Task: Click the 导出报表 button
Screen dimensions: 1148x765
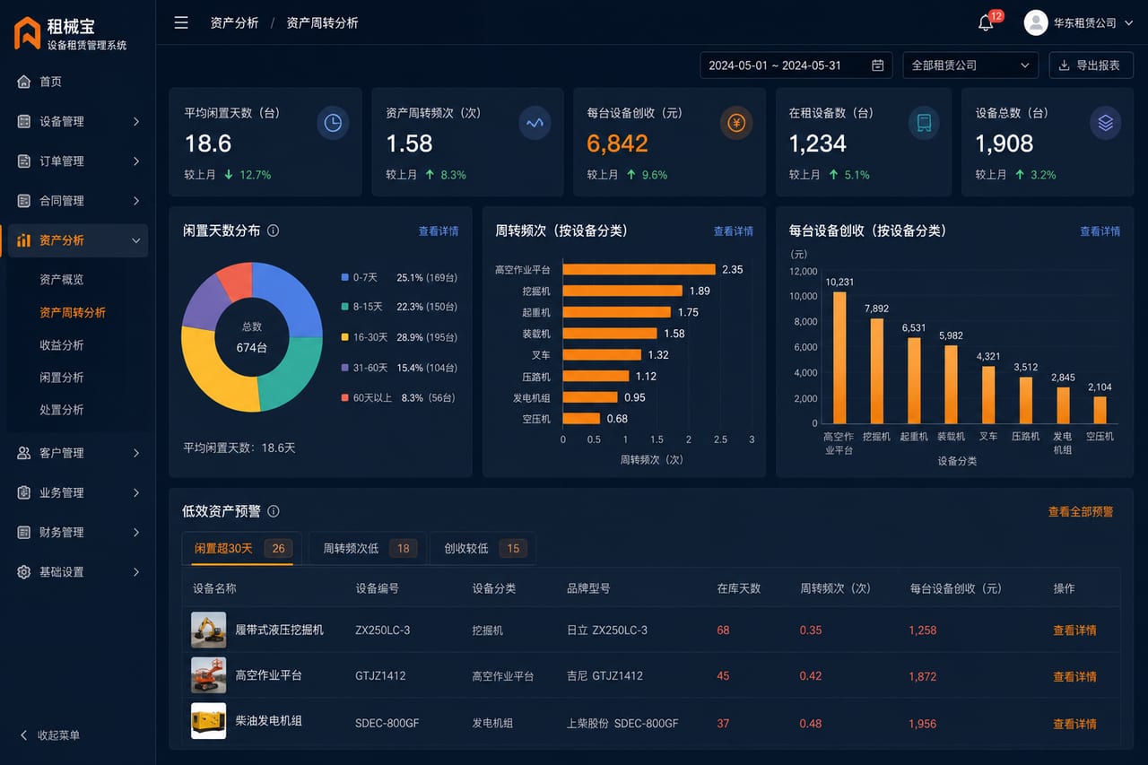Action: pos(1091,65)
